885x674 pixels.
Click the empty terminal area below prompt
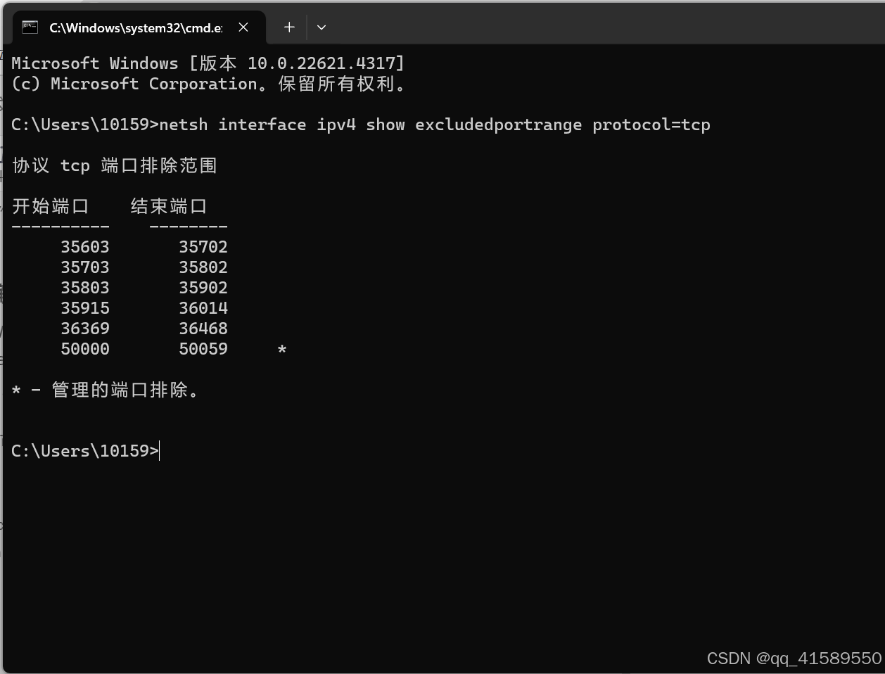click(422, 549)
